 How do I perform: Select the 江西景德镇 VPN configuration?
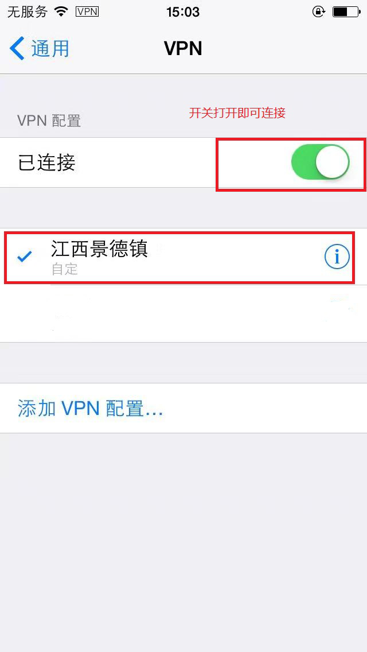click(x=179, y=258)
